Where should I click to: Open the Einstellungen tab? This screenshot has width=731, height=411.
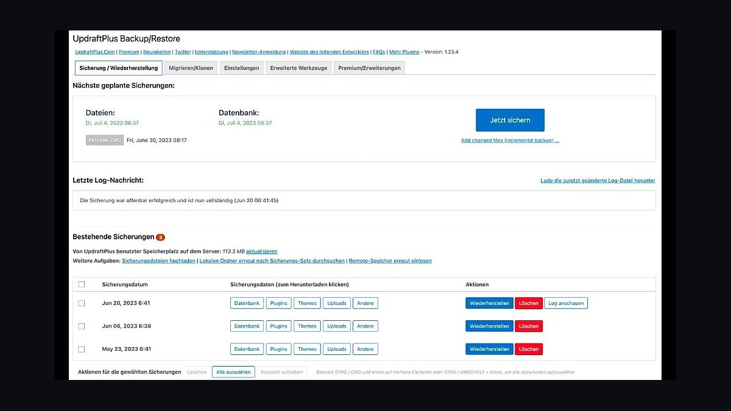(242, 68)
